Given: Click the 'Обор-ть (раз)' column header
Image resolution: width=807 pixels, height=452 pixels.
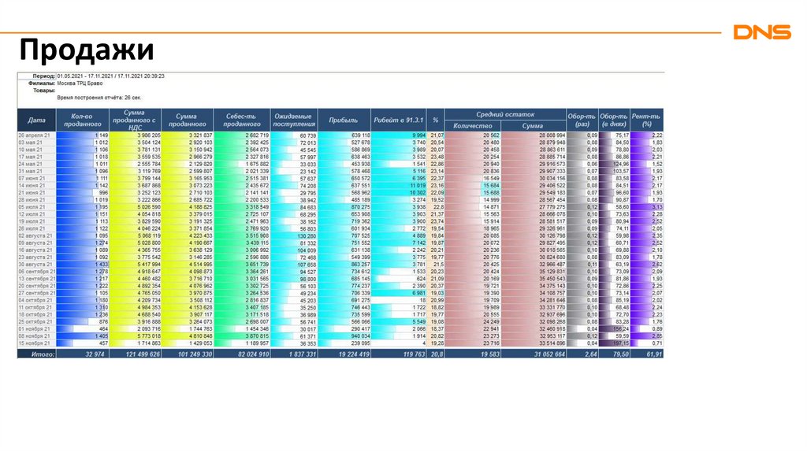Looking at the screenshot, I should click(x=582, y=120).
